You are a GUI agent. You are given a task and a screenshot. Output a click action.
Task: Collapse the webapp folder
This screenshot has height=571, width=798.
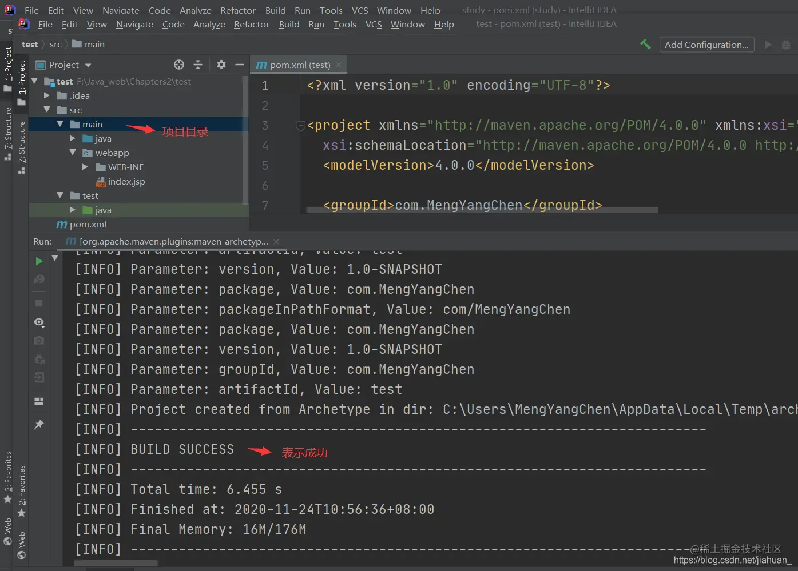(x=73, y=153)
